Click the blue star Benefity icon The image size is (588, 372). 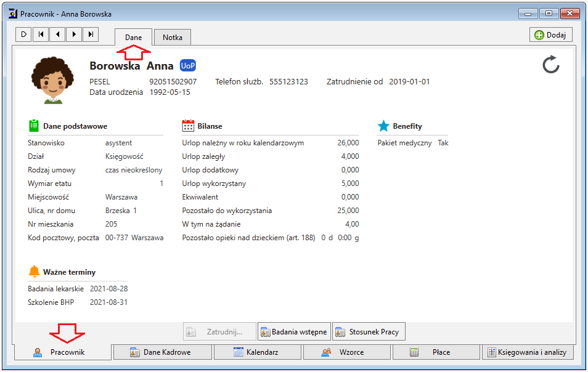point(383,126)
